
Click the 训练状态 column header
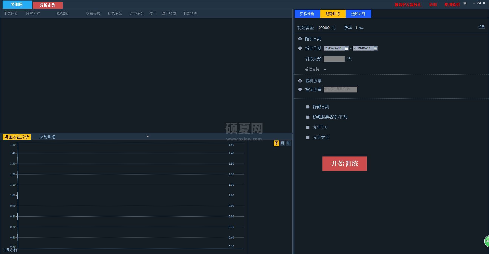(190, 13)
